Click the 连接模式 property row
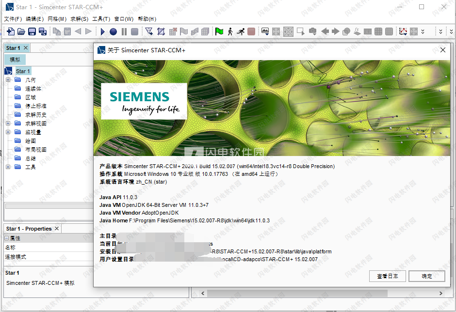 (x=49, y=257)
